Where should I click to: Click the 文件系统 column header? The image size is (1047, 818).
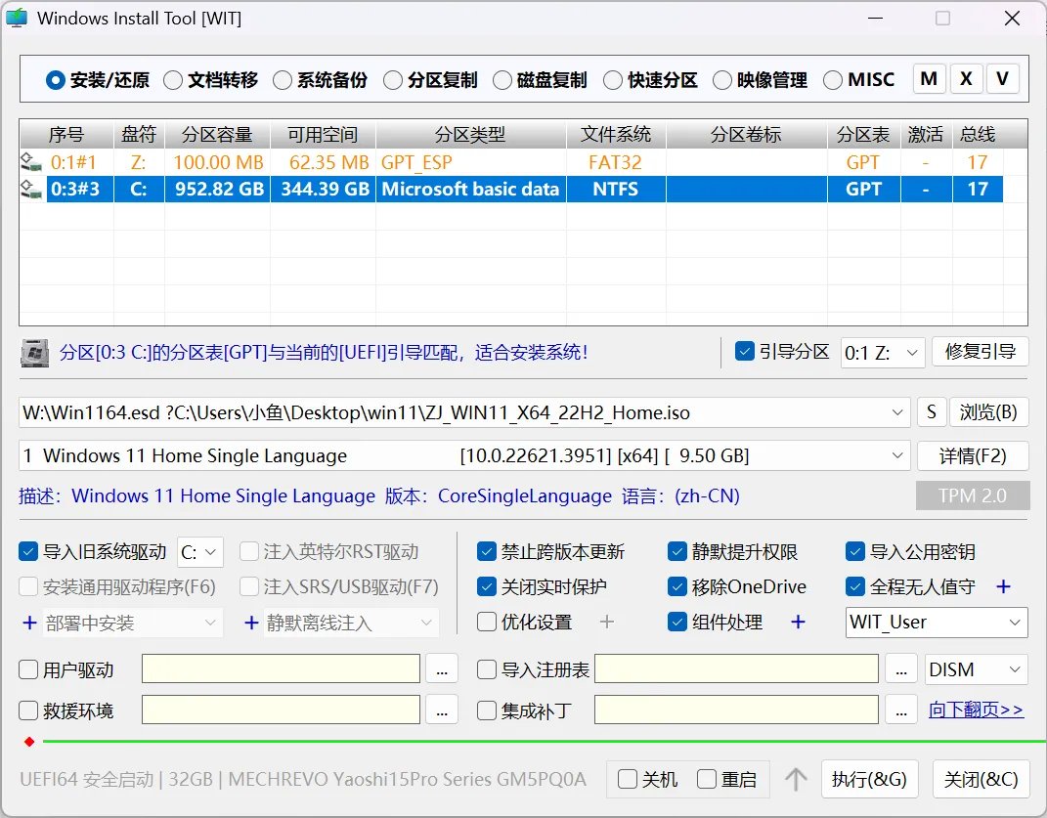click(x=616, y=135)
